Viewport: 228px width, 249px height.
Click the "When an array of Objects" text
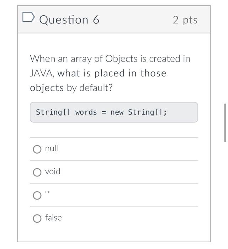[x=84, y=59]
